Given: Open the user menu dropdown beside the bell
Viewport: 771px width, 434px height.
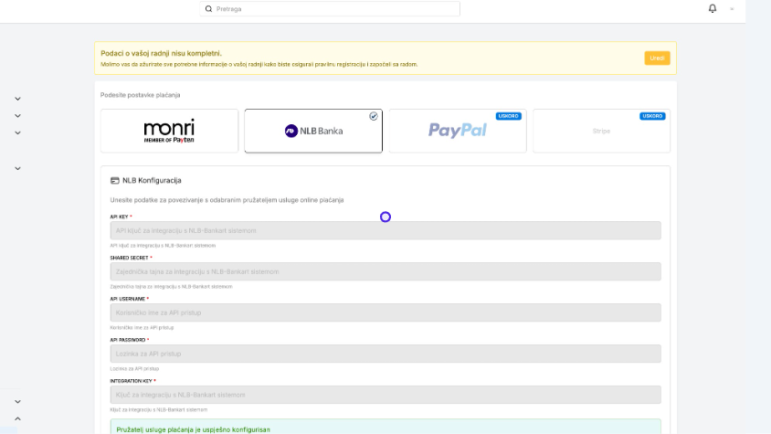Looking at the screenshot, I should click(x=732, y=9).
